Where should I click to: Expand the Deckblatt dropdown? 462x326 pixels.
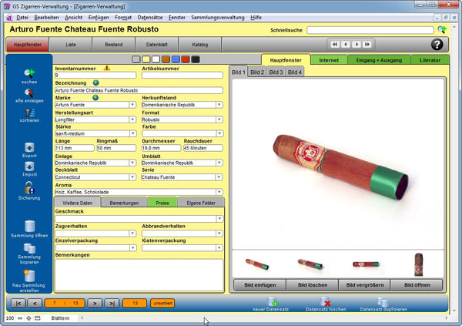pos(132,177)
